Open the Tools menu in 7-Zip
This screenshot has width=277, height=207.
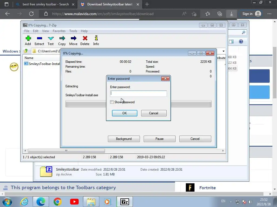[x=73, y=31]
